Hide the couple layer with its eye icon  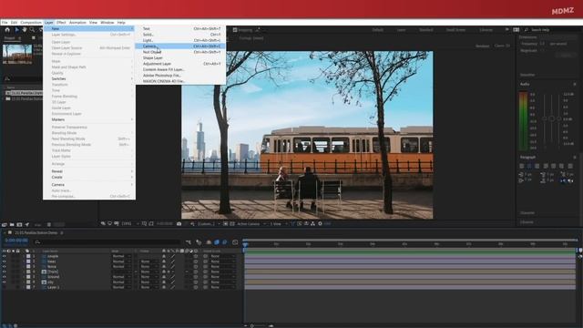5,256
